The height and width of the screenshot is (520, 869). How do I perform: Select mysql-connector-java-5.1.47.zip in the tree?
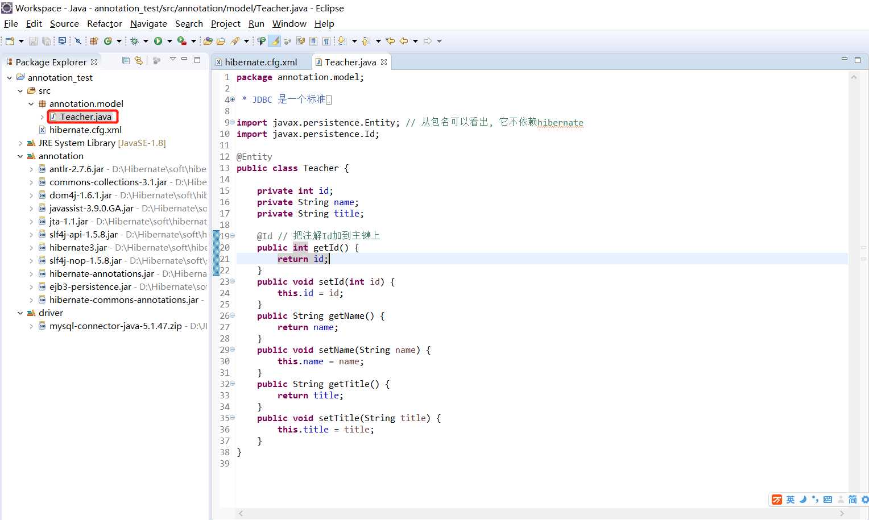[115, 326]
